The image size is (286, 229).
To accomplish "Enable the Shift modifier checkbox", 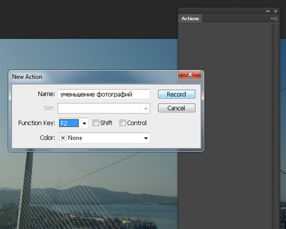I will (95, 123).
